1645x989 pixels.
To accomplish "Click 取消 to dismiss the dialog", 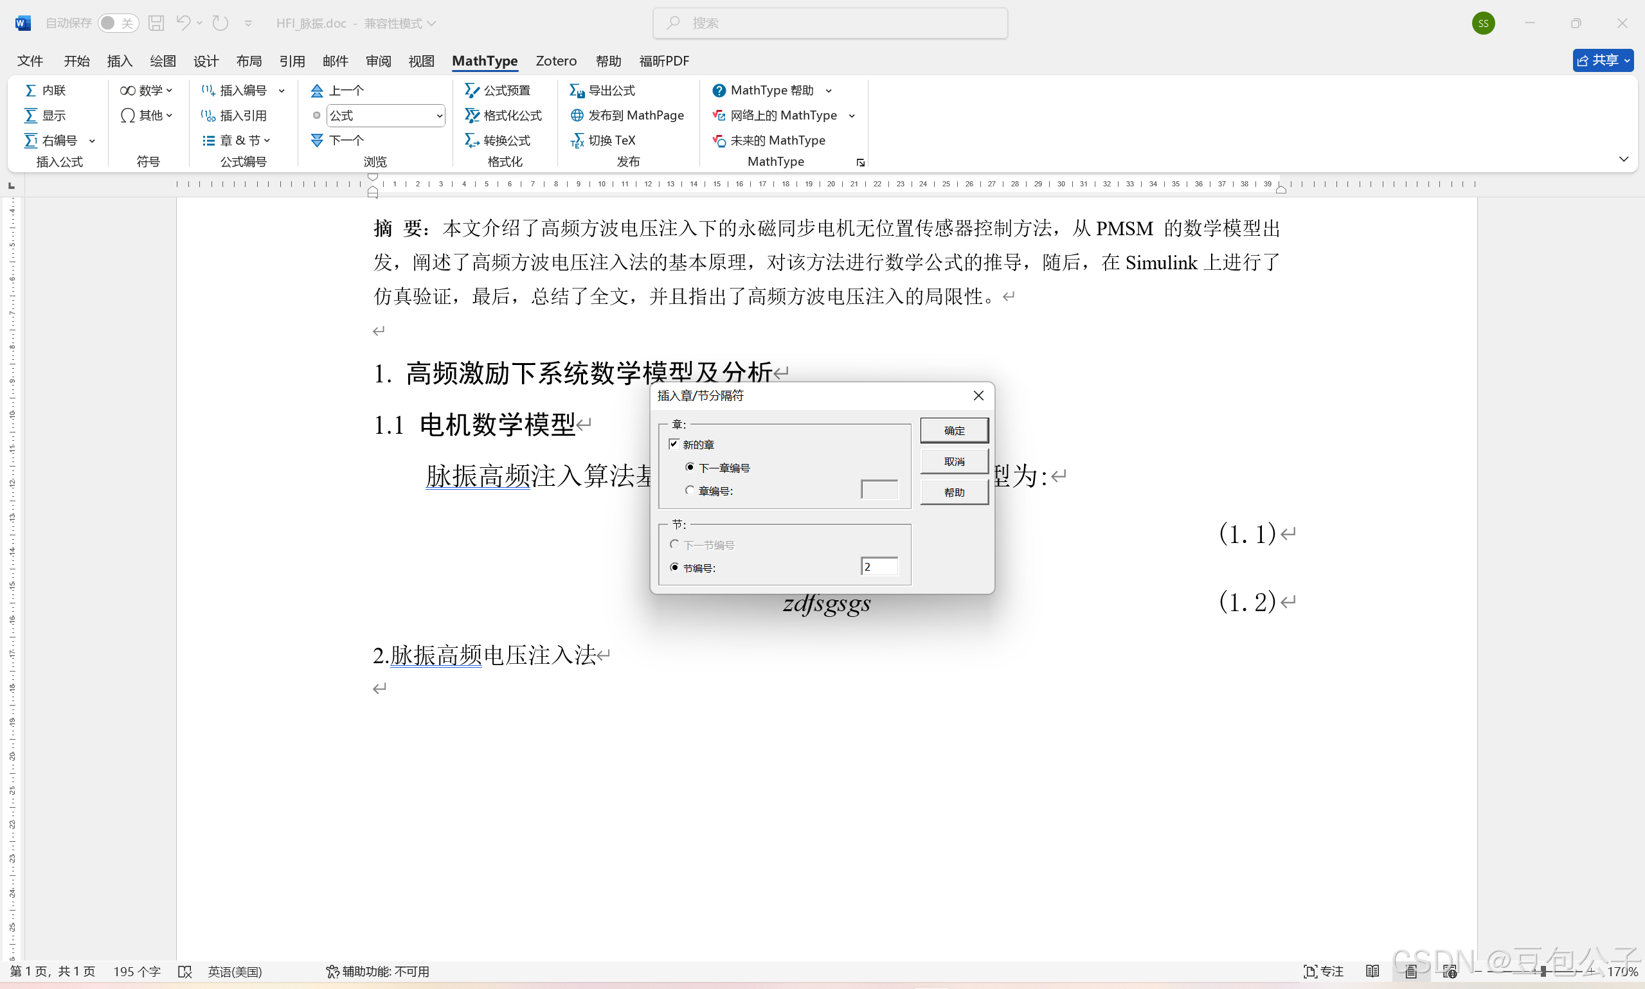I will [954, 461].
